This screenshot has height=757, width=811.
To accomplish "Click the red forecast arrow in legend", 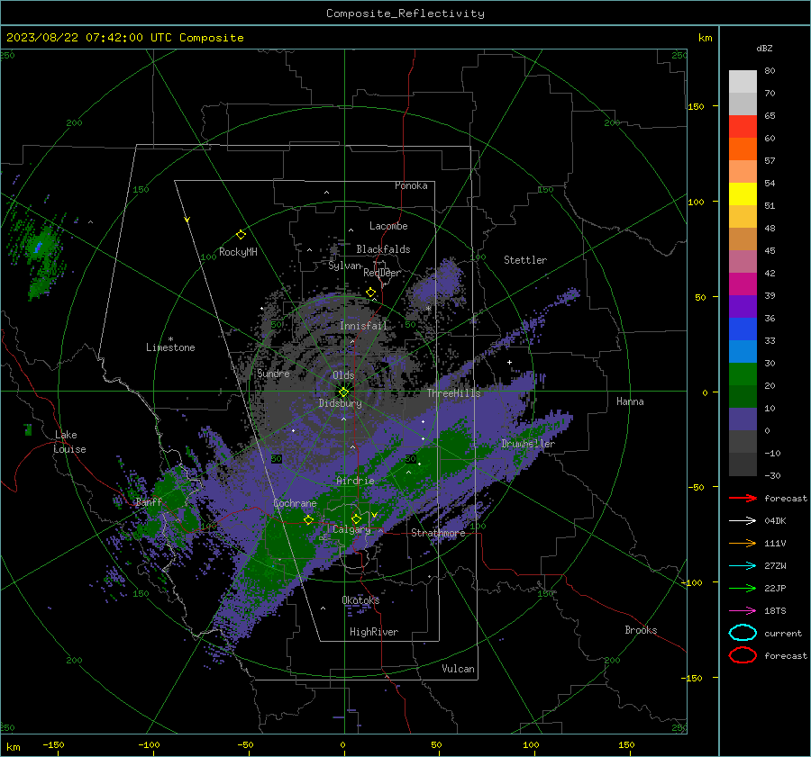I will point(743,498).
